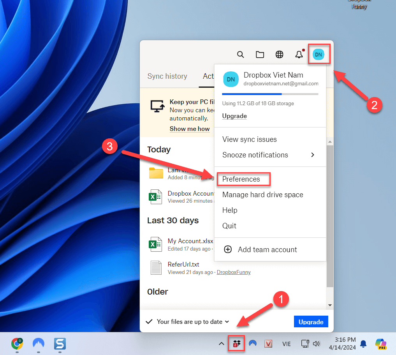Click scrollbar down arrow in activity list
Viewport: 396px width, 355px height.
[330, 305]
